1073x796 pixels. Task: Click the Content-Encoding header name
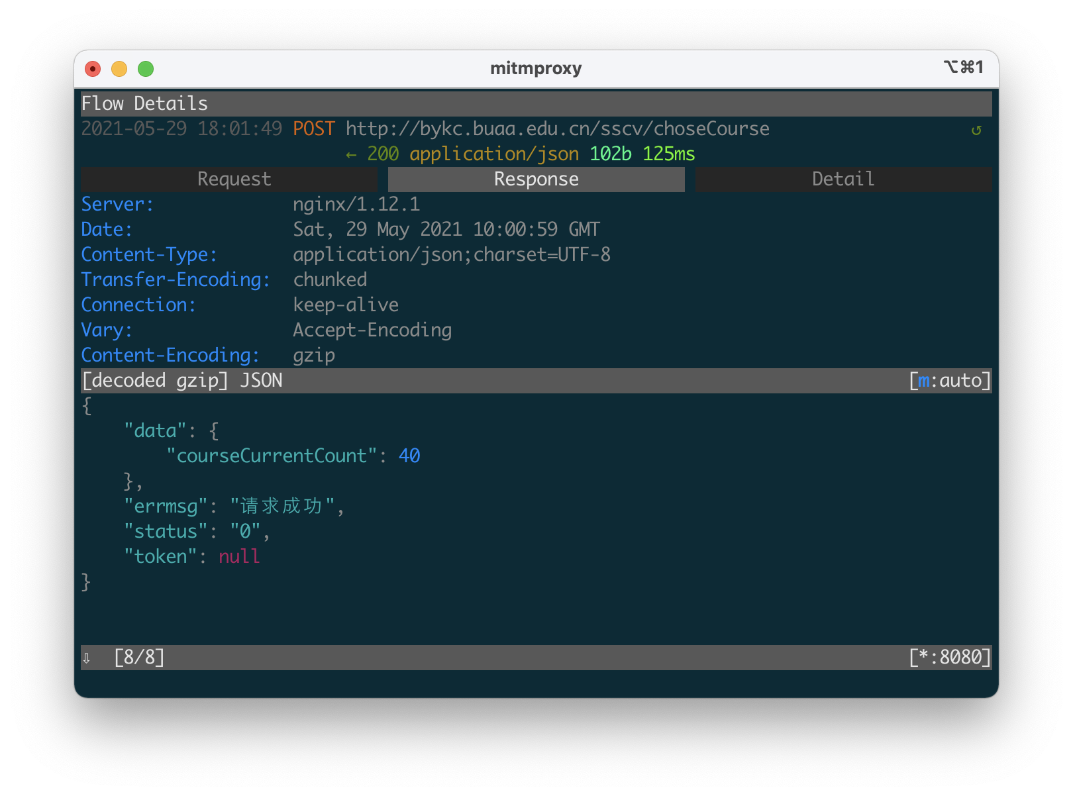click(x=170, y=356)
